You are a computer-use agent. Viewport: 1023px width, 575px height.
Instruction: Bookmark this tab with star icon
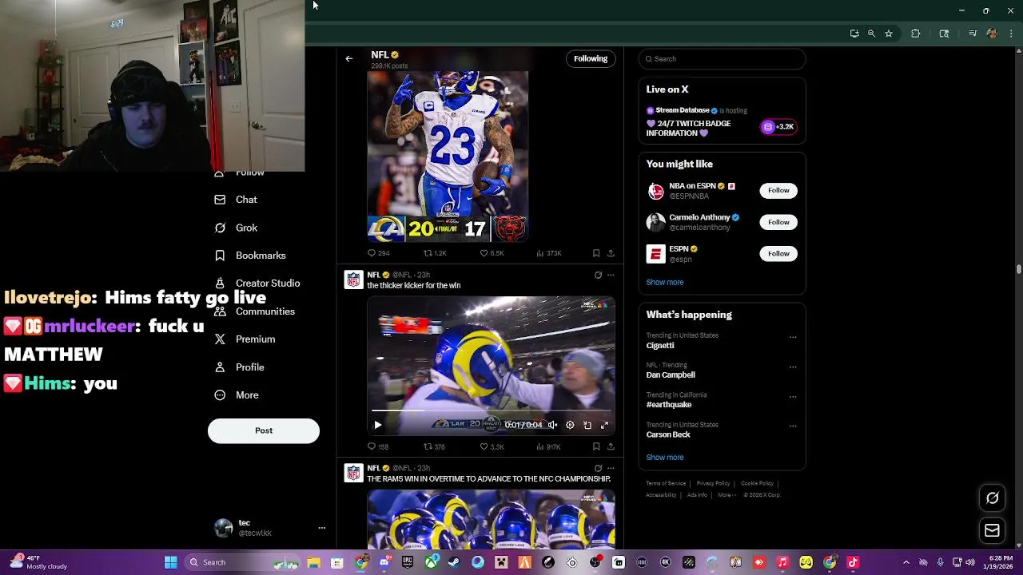(x=888, y=34)
